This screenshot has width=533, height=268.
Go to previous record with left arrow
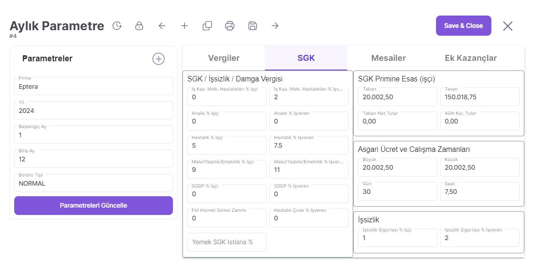tap(162, 26)
